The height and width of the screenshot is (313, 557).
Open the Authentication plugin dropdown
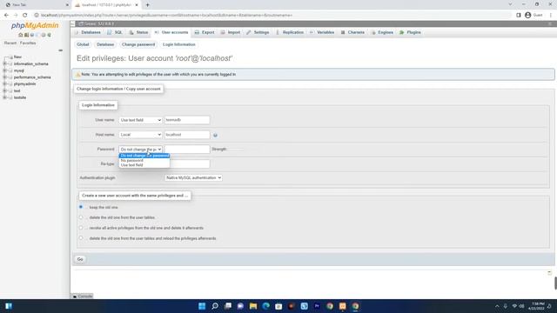[193, 177]
